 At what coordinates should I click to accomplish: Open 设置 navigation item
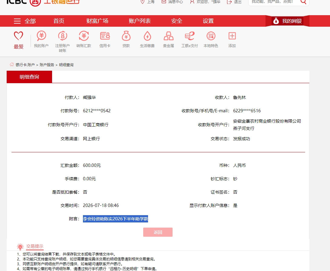(208, 21)
